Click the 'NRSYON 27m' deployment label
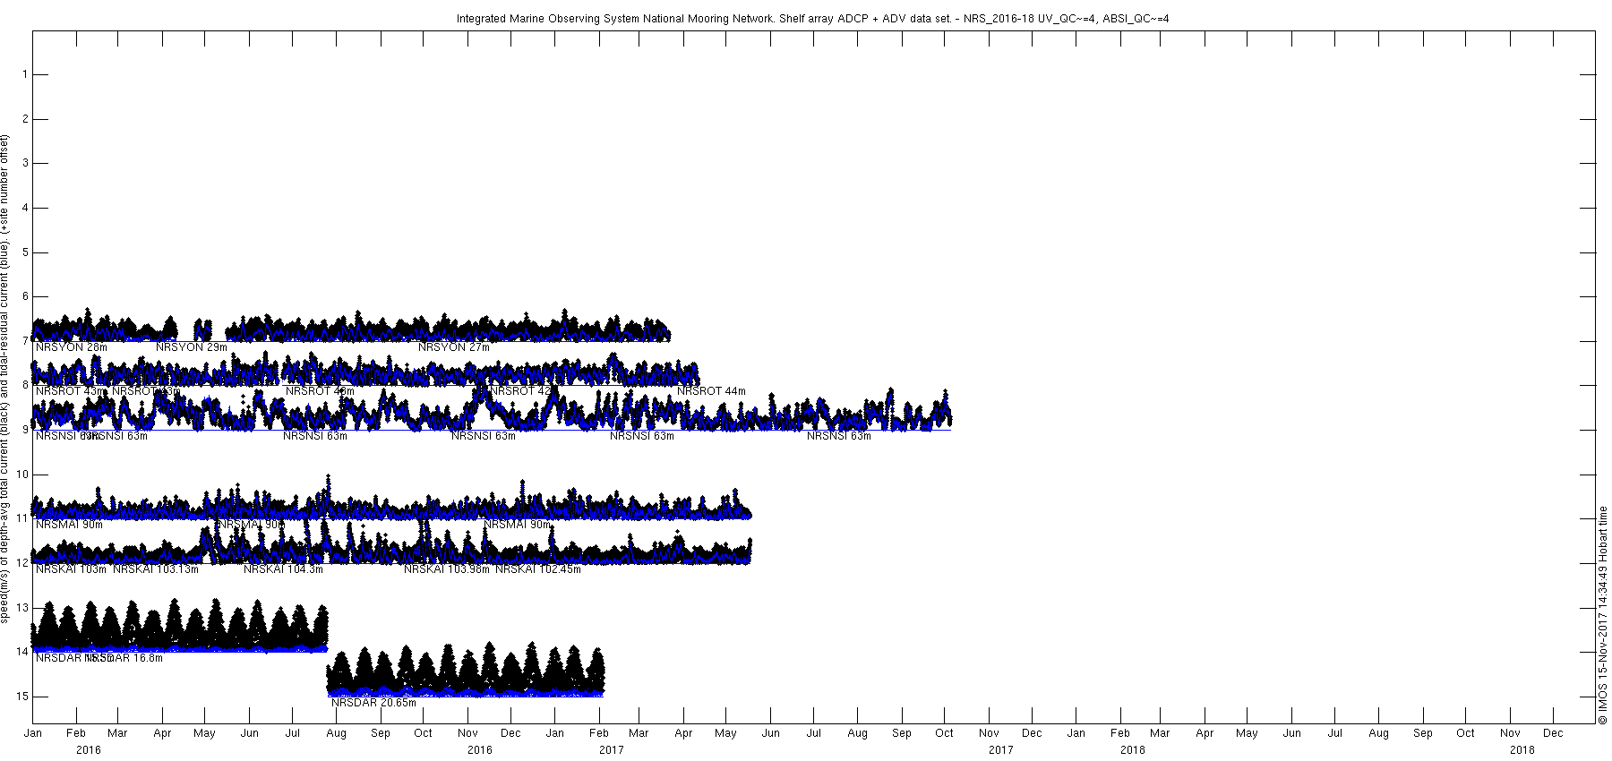Image resolution: width=1612 pixels, height=761 pixels. tap(454, 347)
